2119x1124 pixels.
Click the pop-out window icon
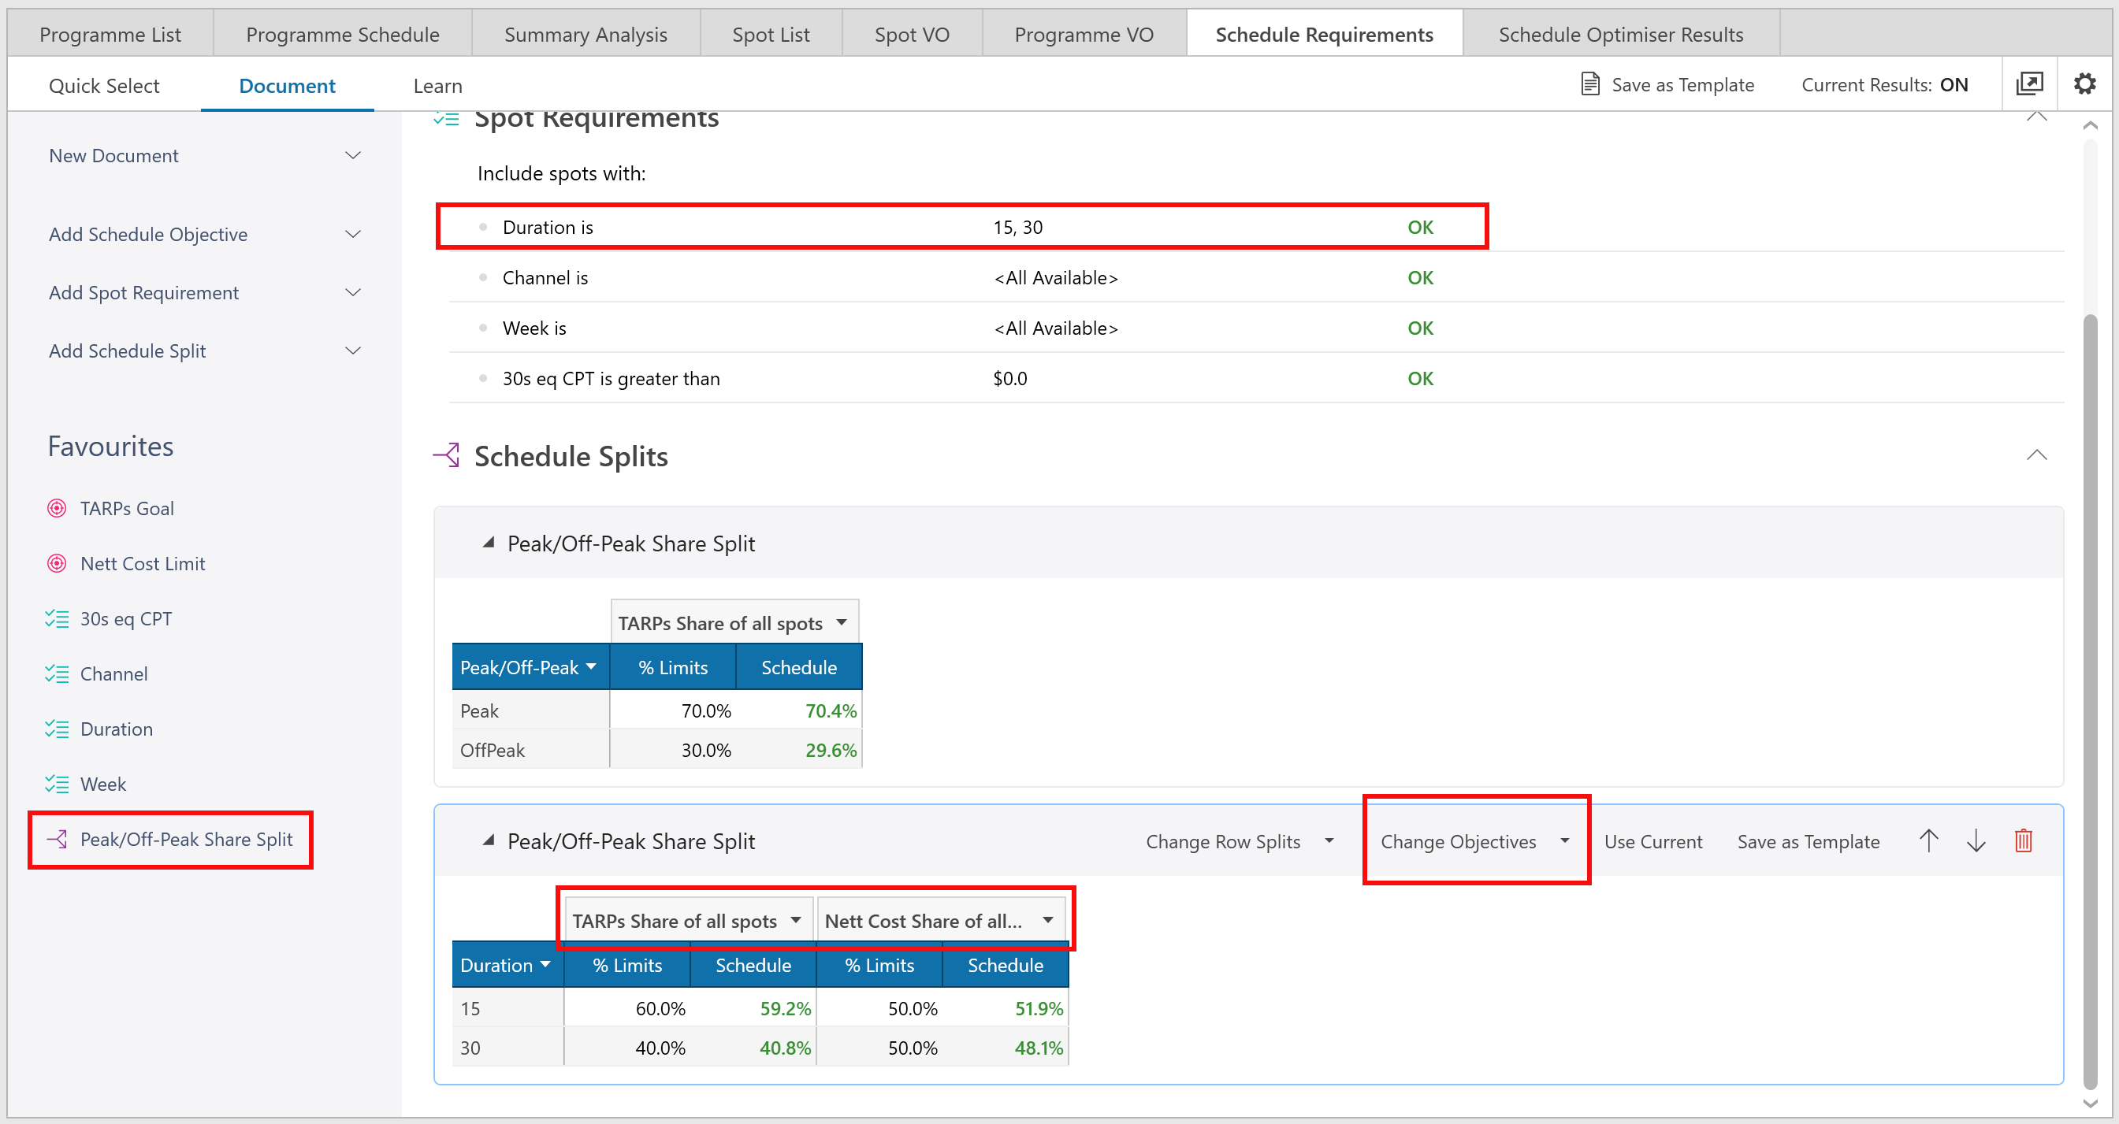pos(2028,83)
